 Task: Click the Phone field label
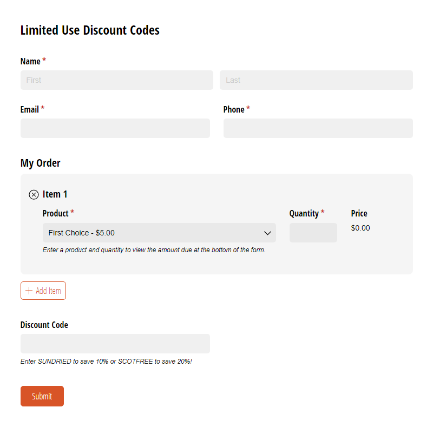(x=234, y=110)
